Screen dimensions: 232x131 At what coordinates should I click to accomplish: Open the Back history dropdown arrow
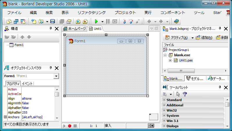tap(155, 22)
